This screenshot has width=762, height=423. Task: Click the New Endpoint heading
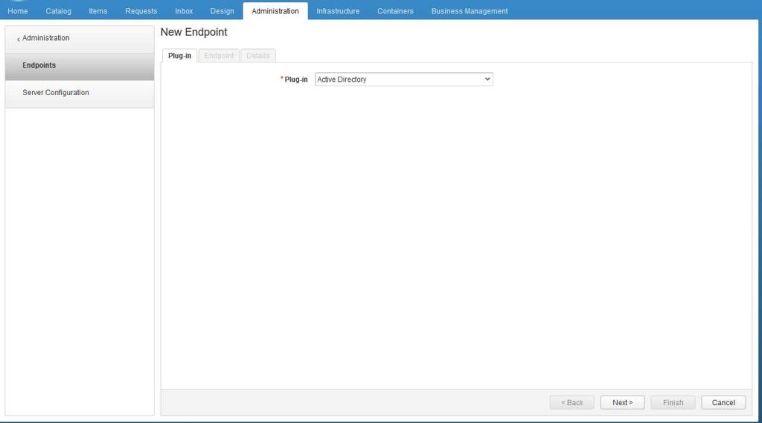point(194,32)
